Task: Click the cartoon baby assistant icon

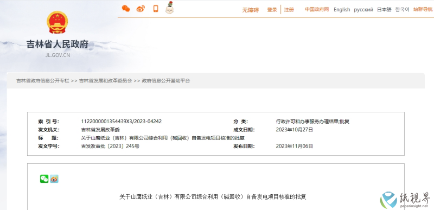Action: [169, 8]
